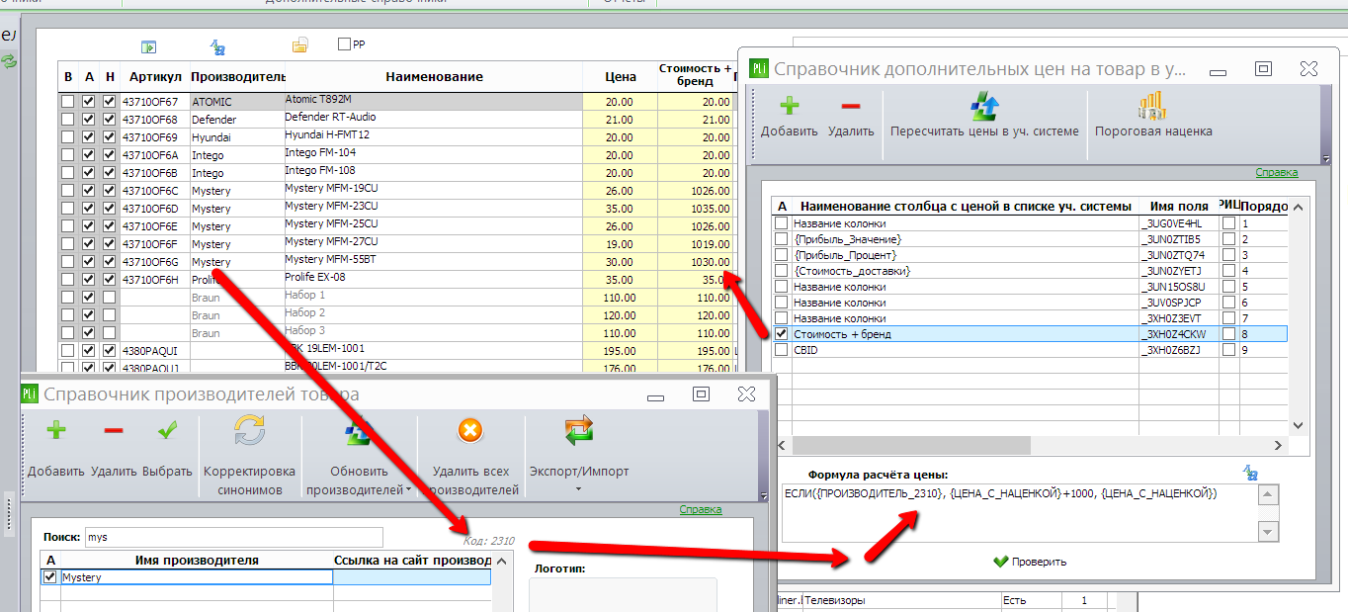
Task: Click Поиск field containing mys
Action: coord(233,537)
